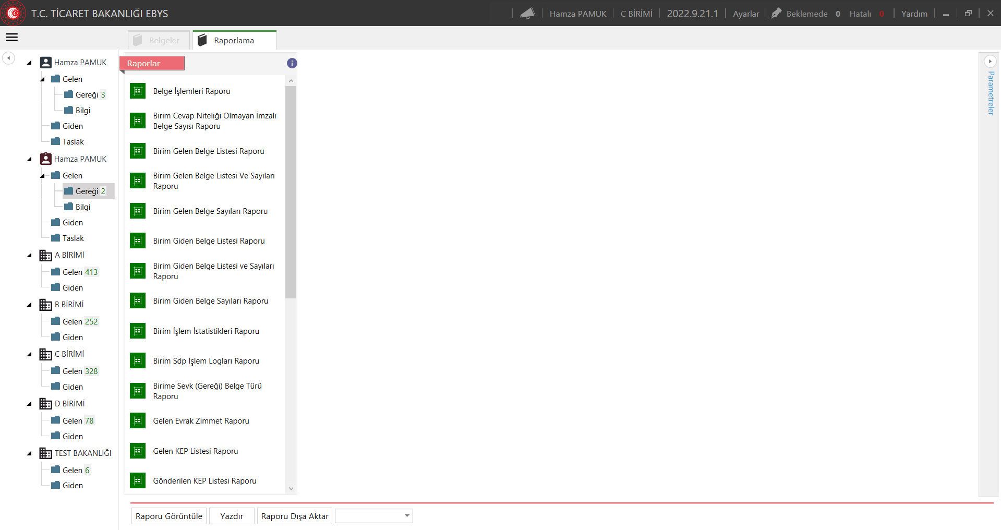Collapse Gelen under first Hamza PAMUK

click(43, 79)
